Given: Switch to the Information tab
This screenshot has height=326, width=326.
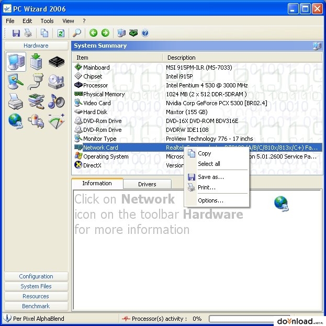Looking at the screenshot, I should tap(97, 183).
